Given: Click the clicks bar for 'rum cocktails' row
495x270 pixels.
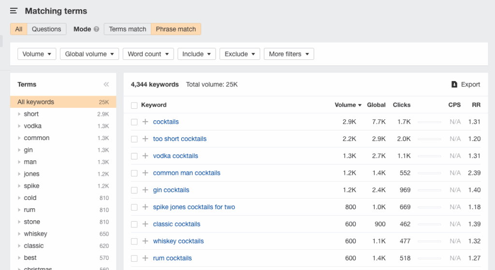Looking at the screenshot, I should point(429,258).
